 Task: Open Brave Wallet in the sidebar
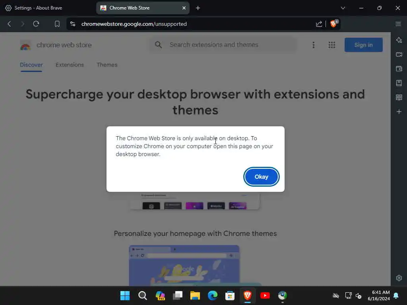(x=399, y=69)
